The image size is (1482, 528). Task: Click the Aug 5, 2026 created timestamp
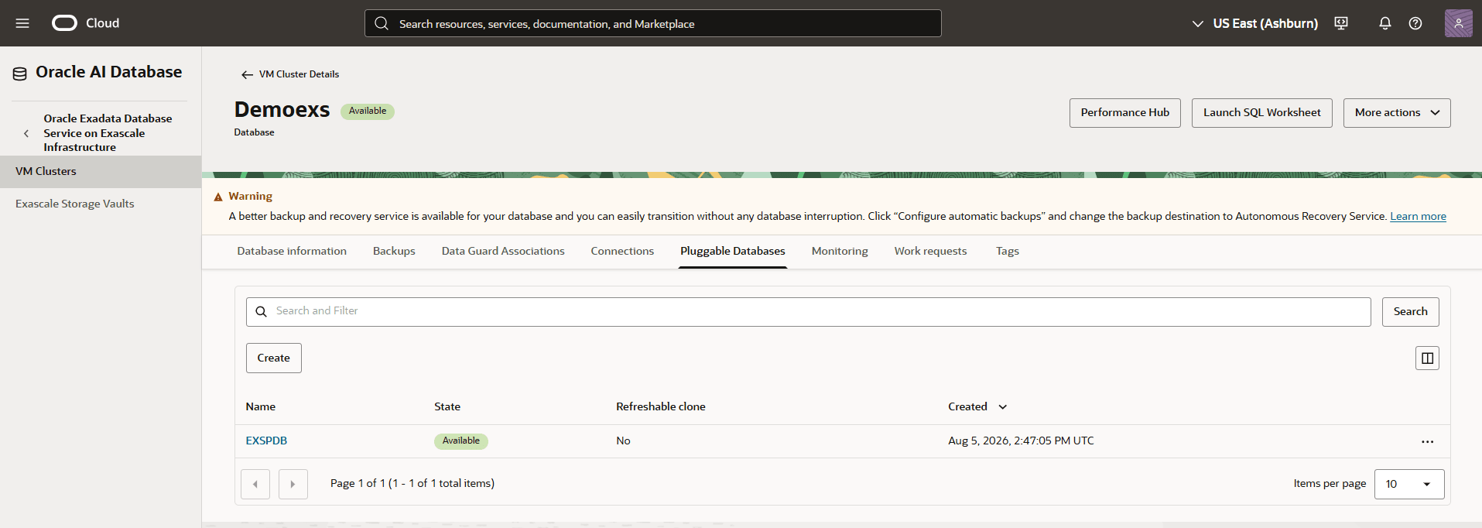tap(1021, 441)
